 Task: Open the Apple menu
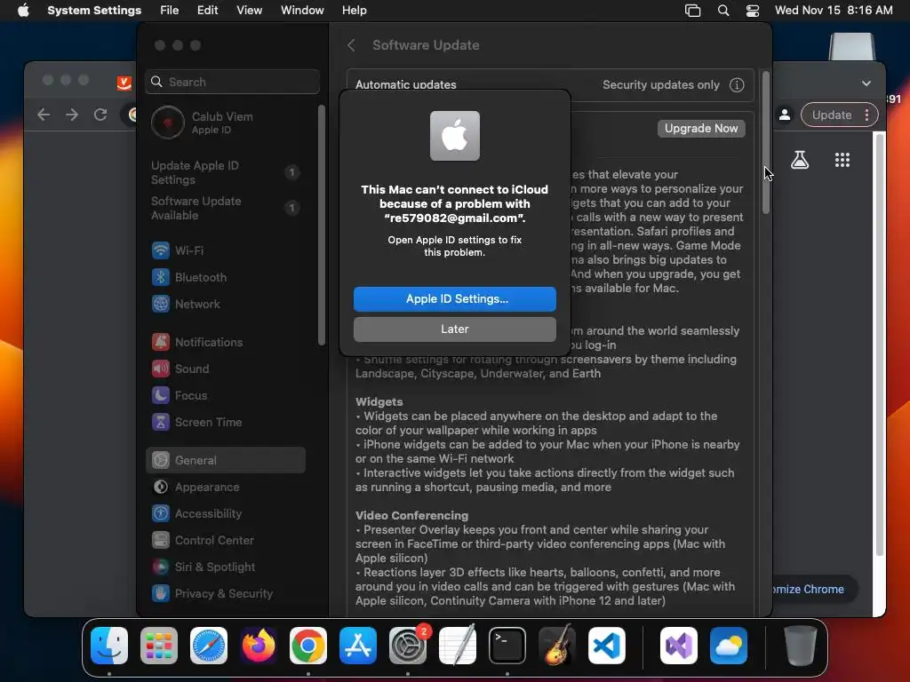(23, 11)
